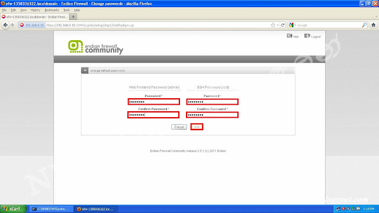This screenshot has width=379, height=213.
Task: Open the Bookmarks menu
Action: tap(52, 10)
